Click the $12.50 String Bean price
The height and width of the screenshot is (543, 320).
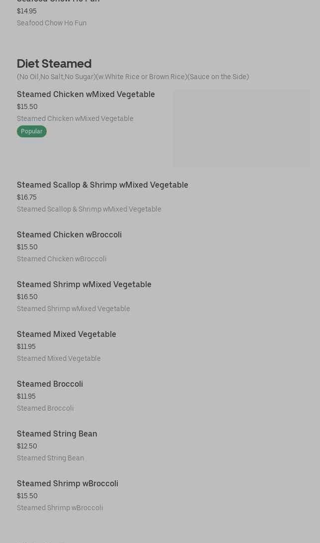click(x=27, y=446)
